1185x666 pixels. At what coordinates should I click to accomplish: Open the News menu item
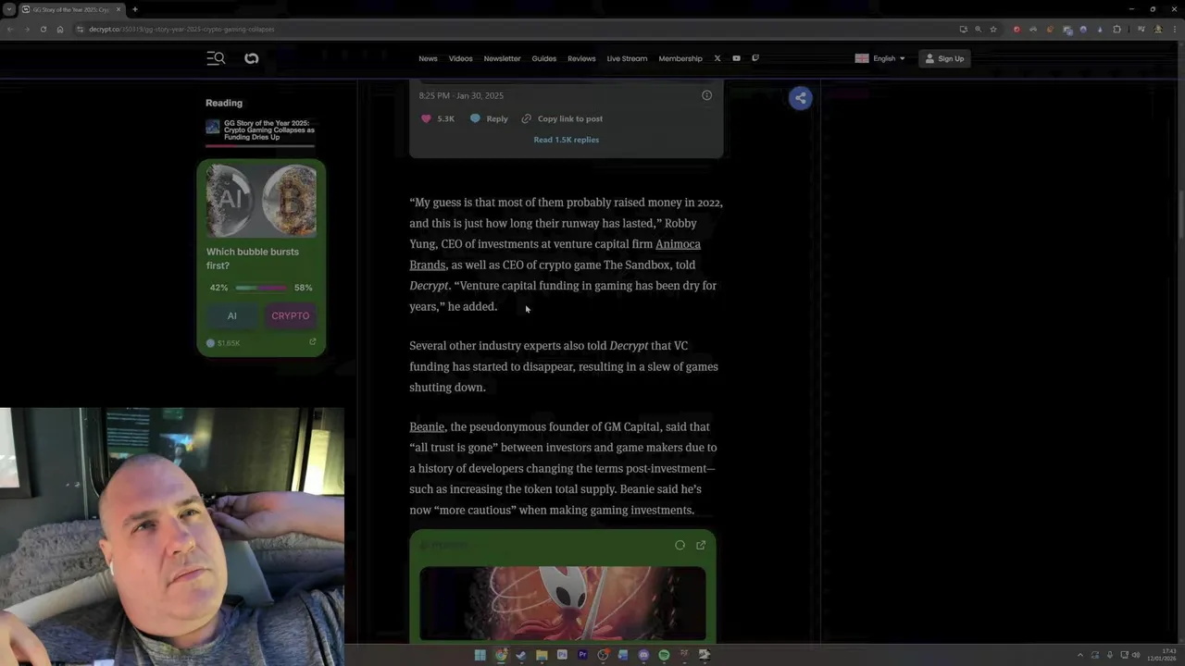coord(428,58)
